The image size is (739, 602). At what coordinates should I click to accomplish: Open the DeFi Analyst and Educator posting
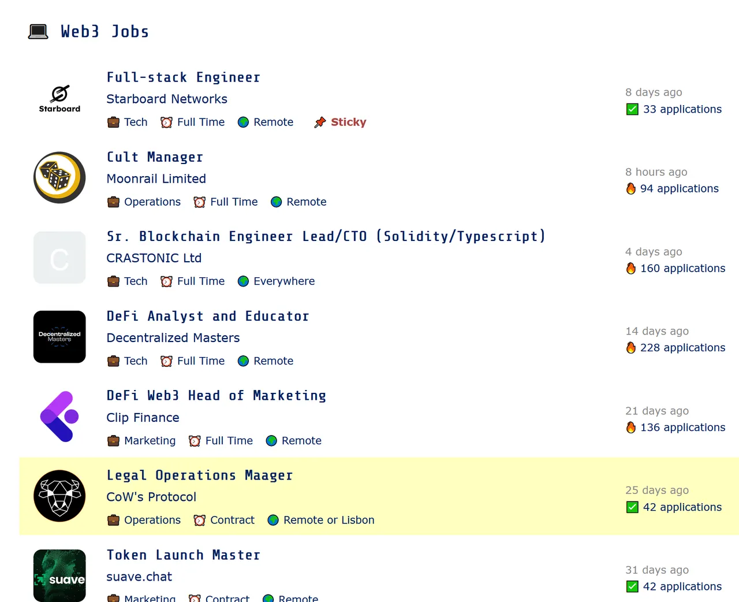click(x=208, y=316)
